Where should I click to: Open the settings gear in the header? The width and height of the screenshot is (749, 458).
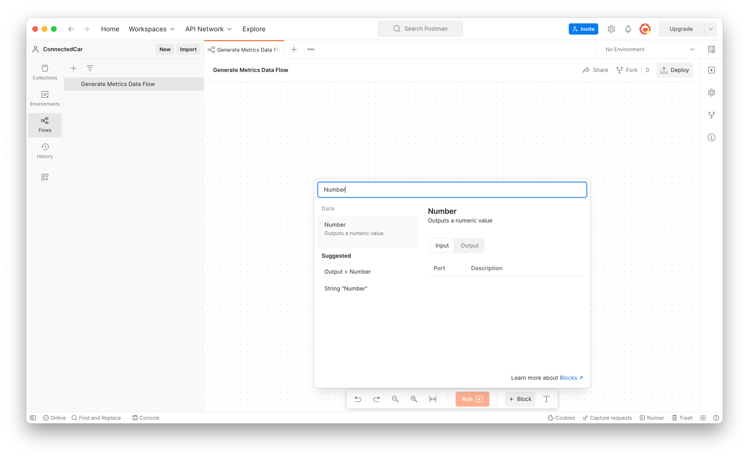pos(611,29)
